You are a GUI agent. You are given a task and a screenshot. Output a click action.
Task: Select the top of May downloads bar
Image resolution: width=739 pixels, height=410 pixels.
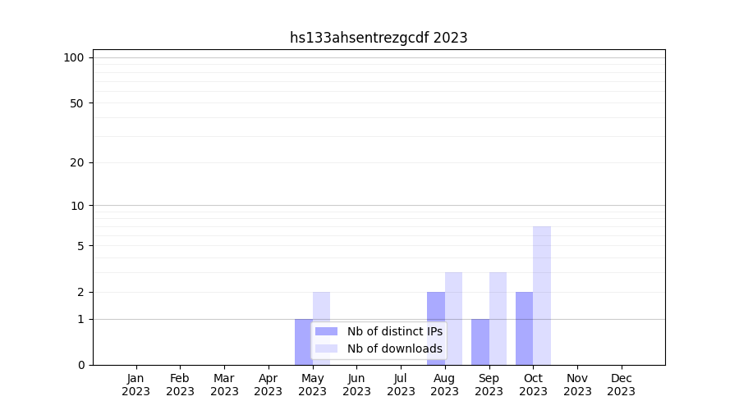(321, 294)
